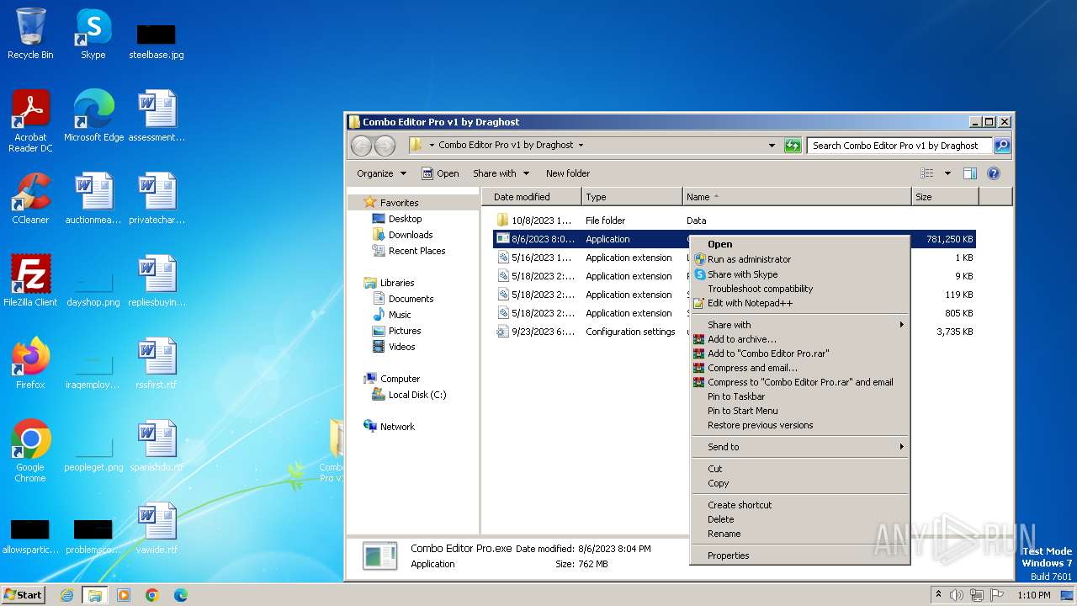Sort by Size column header
The width and height of the screenshot is (1077, 606).
[945, 197]
